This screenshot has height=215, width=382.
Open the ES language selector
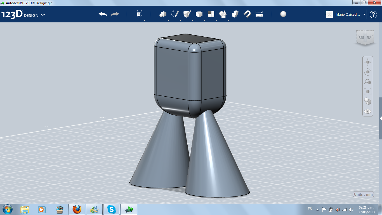click(310, 209)
